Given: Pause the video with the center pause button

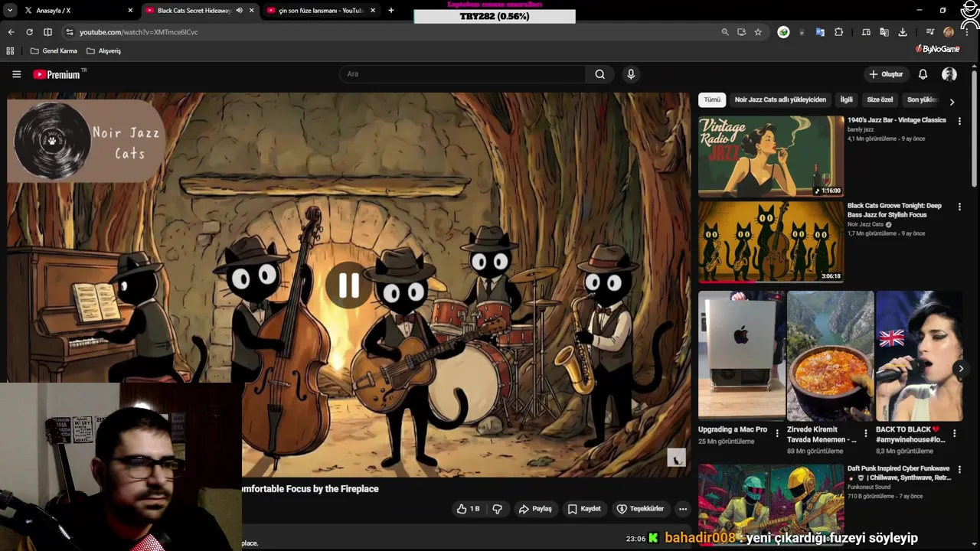Looking at the screenshot, I should pyautogui.click(x=349, y=285).
